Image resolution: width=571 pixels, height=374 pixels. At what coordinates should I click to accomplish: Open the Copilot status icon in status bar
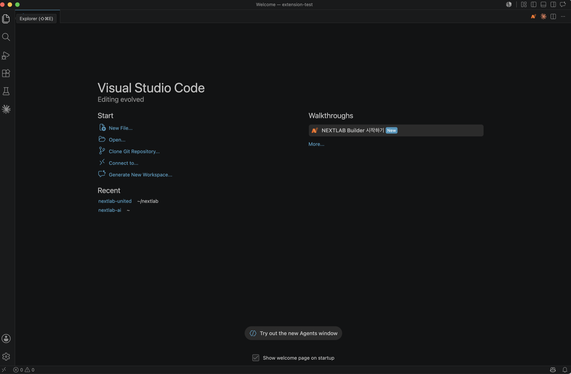[553, 370]
